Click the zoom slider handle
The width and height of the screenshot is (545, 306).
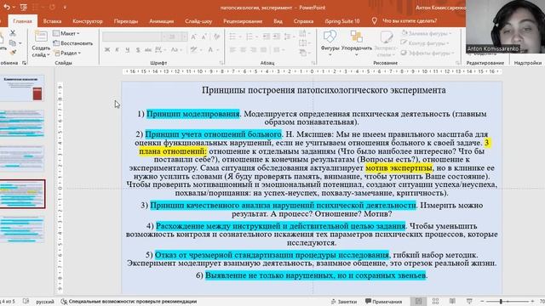tap(501, 301)
